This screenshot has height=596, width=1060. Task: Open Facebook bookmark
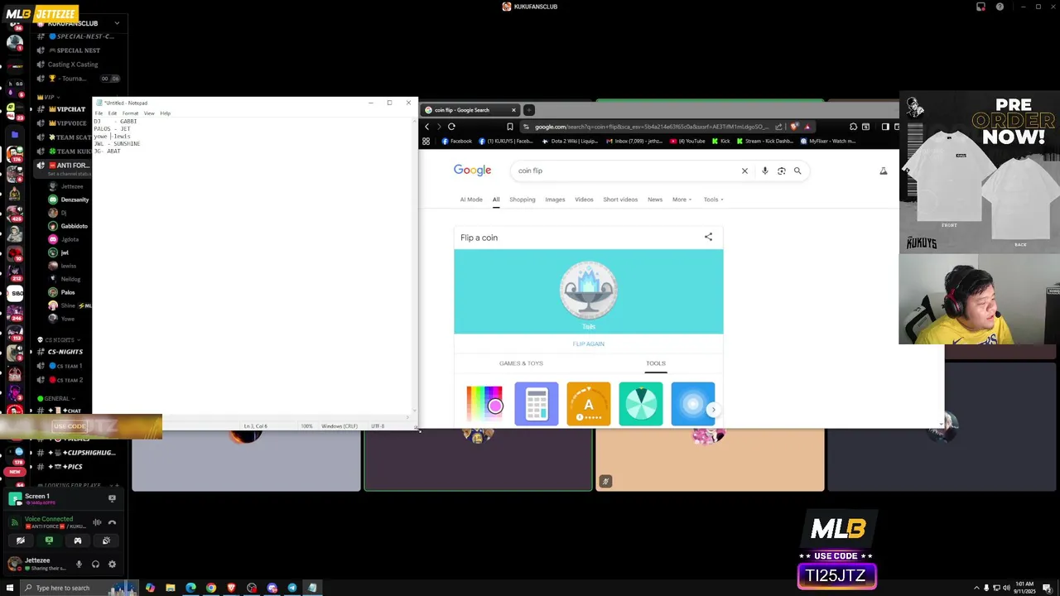click(456, 142)
